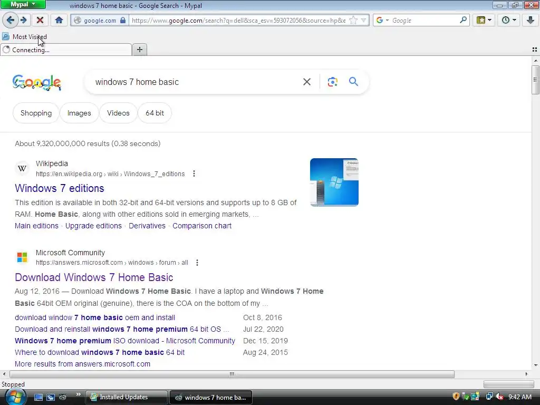Open Download Windows 7 Home Basic result
Viewport: 540px width, 405px height.
click(x=94, y=277)
